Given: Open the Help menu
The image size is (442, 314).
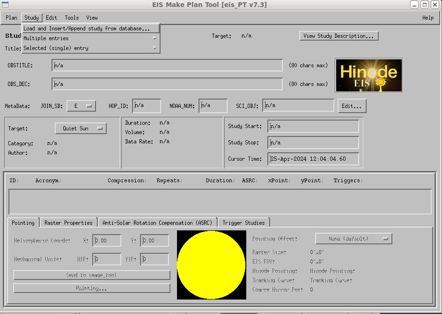Looking at the screenshot, I should point(427,18).
